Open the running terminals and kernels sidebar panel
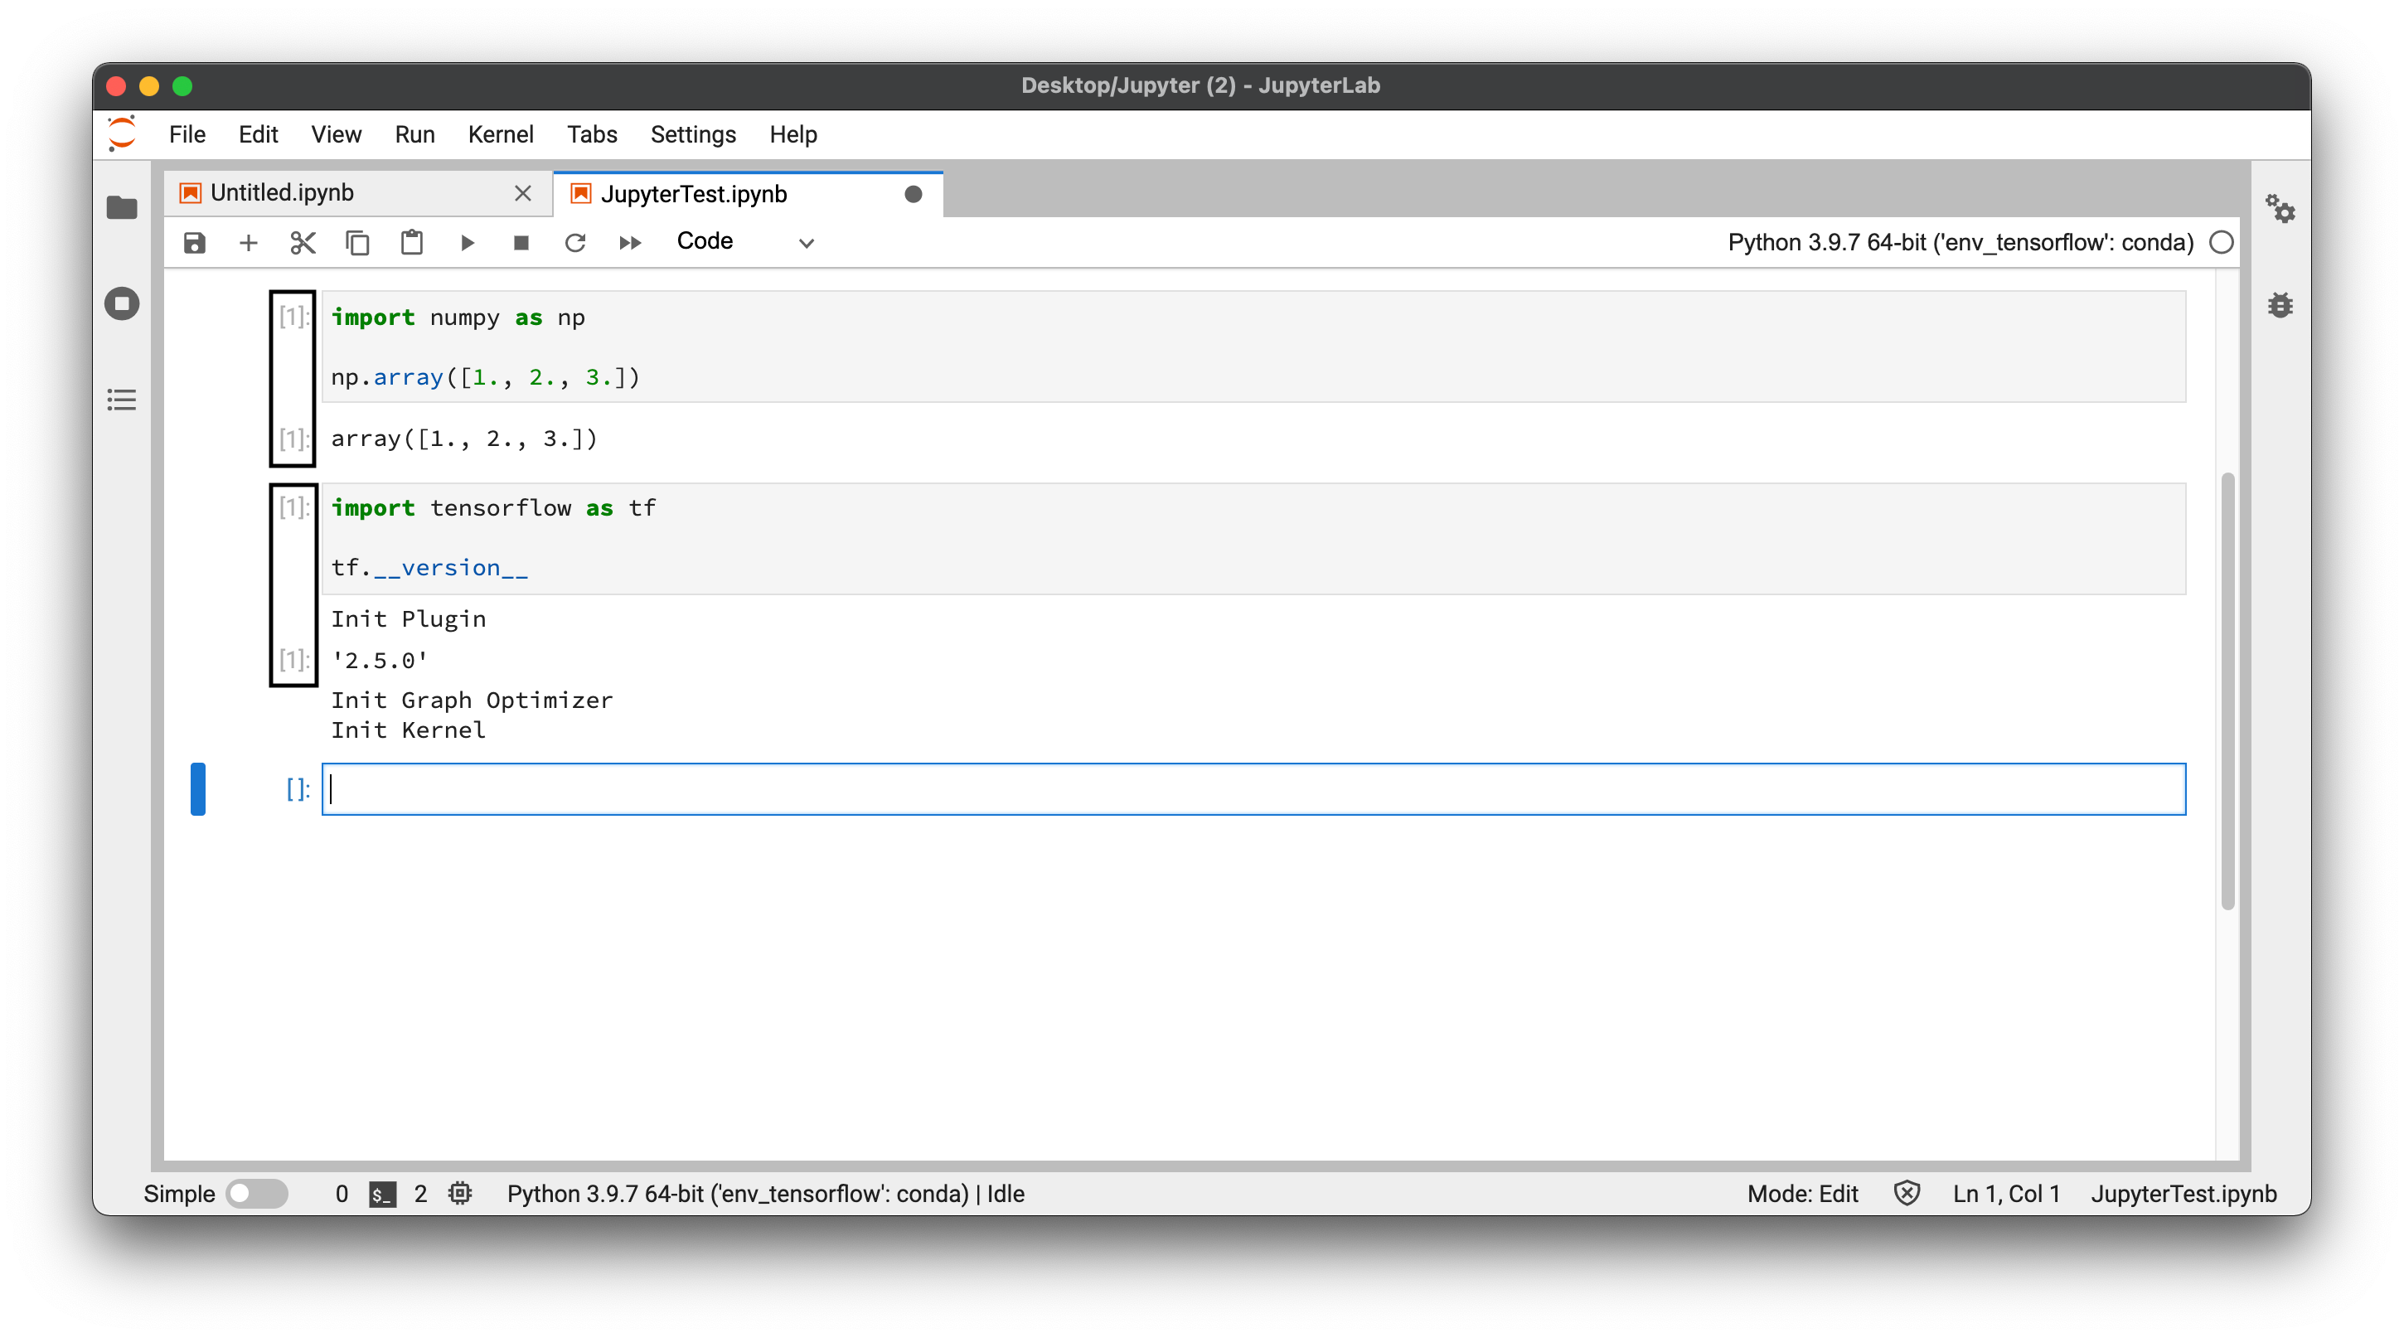 122,303
